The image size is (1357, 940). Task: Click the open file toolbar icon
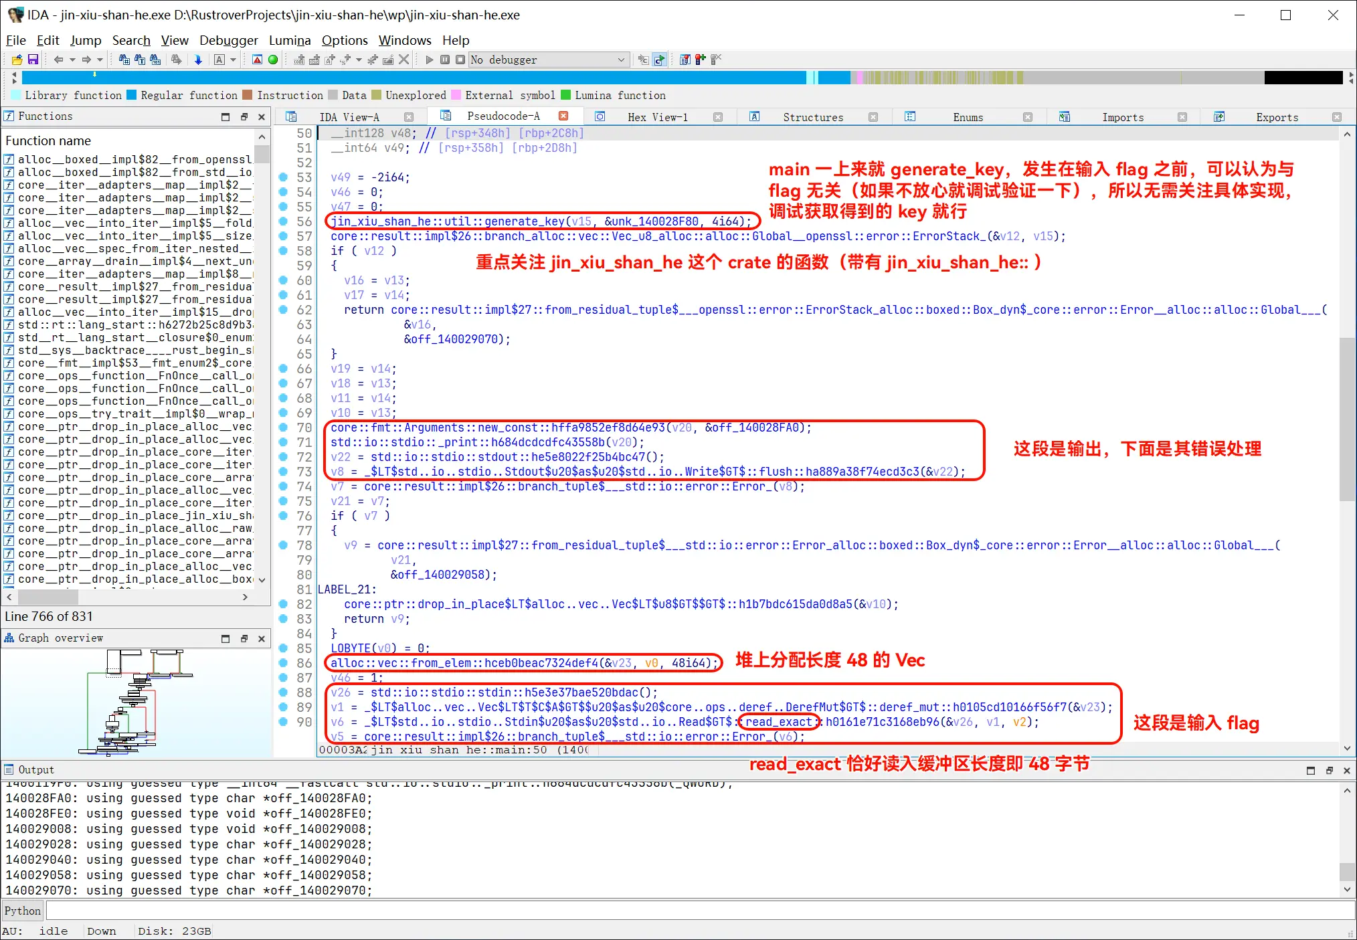(x=17, y=60)
